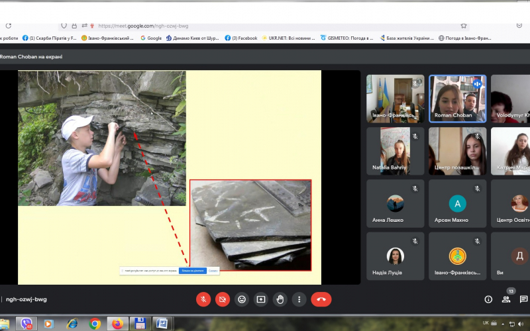Open 'GISMETEO: Погода в ...' bookmark

[x=346, y=38]
